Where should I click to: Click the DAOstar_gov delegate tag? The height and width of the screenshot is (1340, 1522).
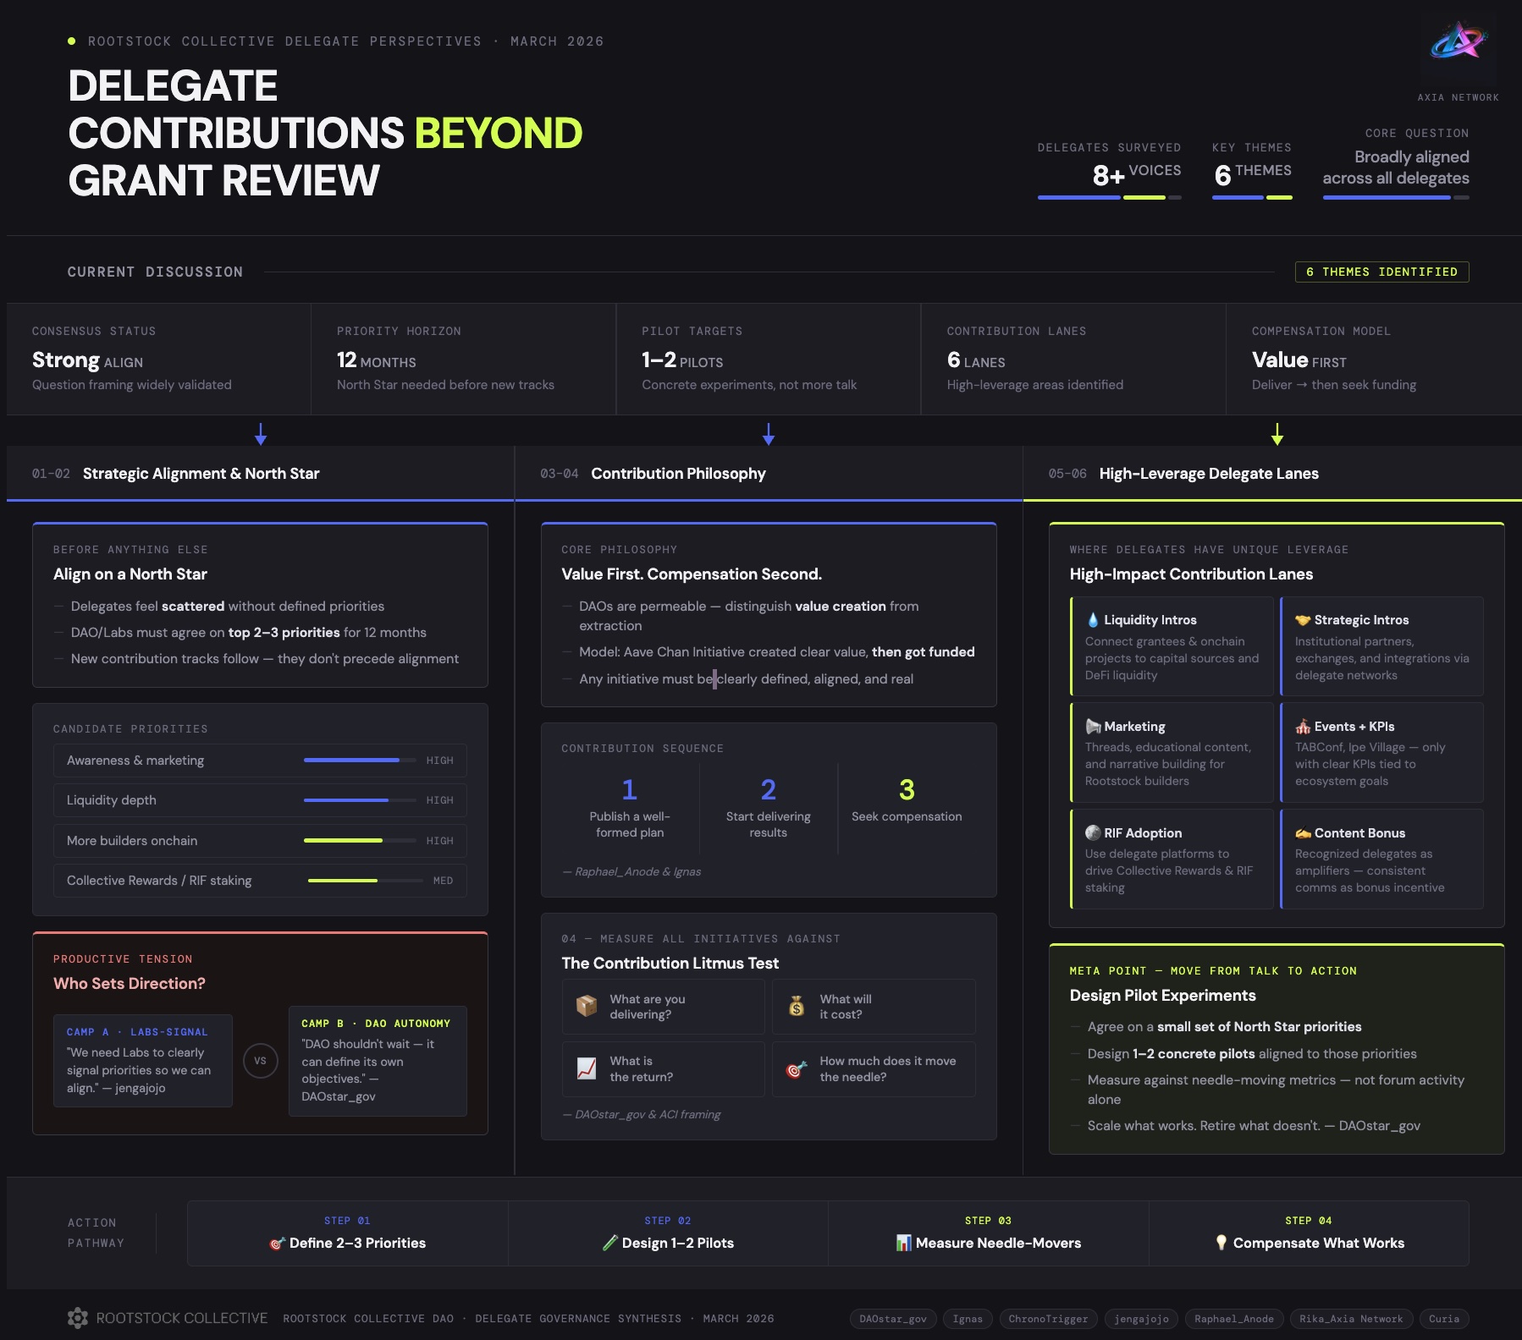[x=892, y=1318]
